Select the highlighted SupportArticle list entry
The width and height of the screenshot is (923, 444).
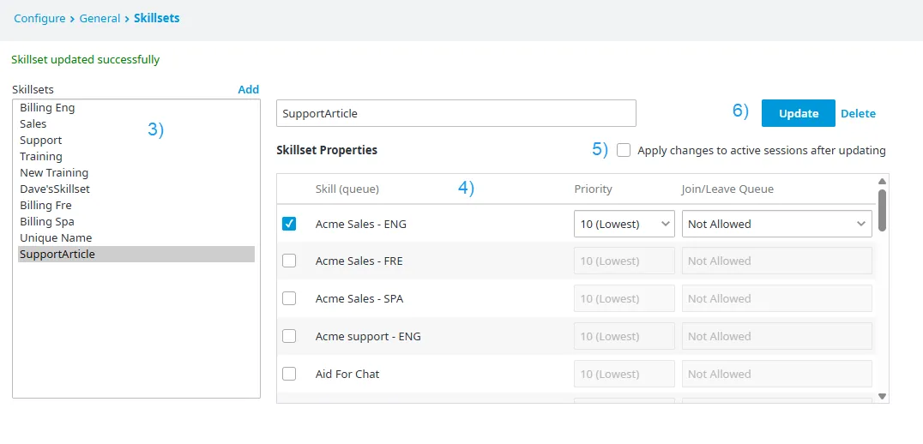[136, 254]
